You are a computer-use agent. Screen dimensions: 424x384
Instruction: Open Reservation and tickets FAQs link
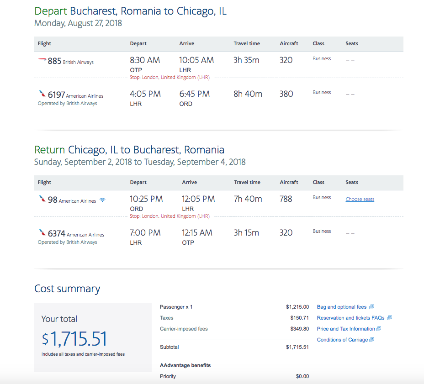point(351,318)
